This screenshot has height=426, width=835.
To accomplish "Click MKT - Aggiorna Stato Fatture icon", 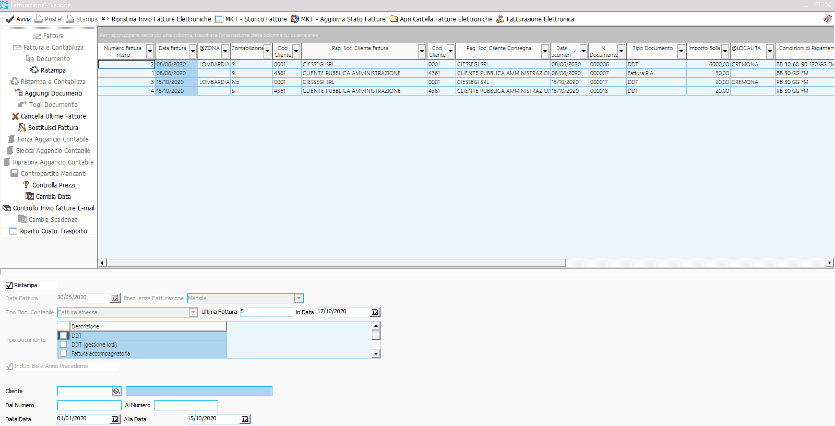I will 295,19.
